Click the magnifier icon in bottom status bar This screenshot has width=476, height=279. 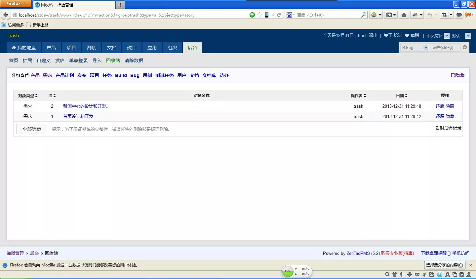click(x=387, y=274)
